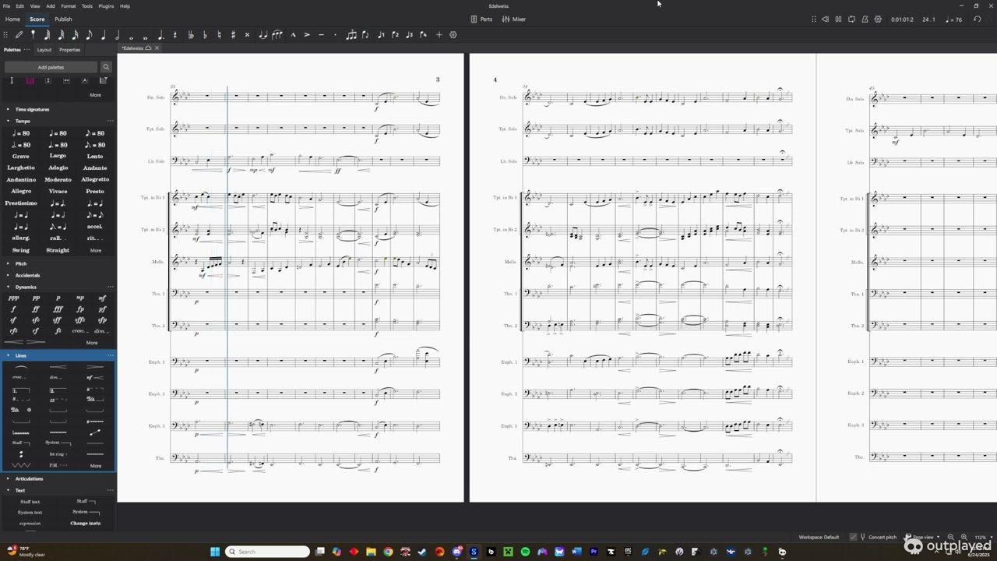
Task: Toggle loop playback
Action: (851, 19)
